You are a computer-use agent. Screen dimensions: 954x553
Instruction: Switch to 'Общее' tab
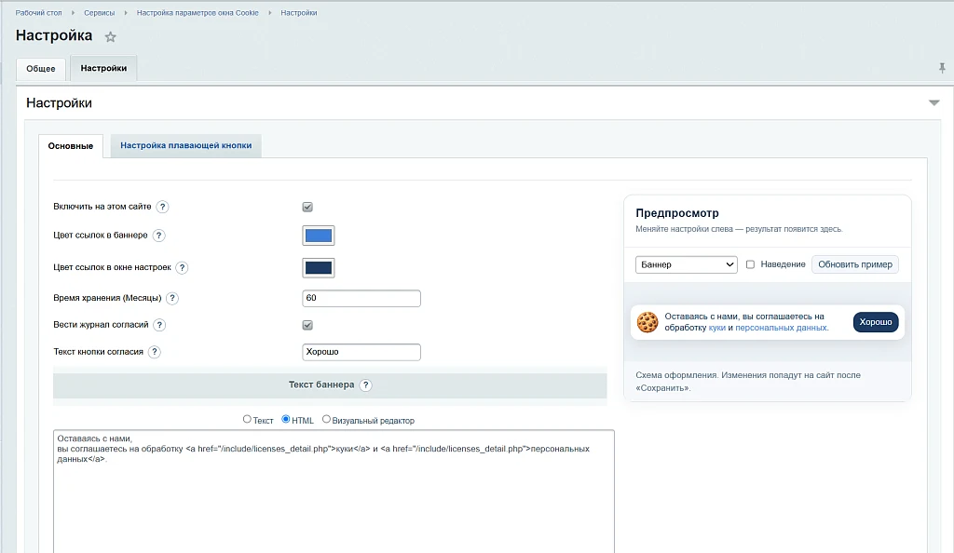[41, 69]
